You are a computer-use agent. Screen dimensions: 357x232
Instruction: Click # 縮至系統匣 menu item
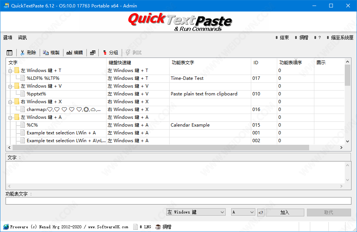340,37
